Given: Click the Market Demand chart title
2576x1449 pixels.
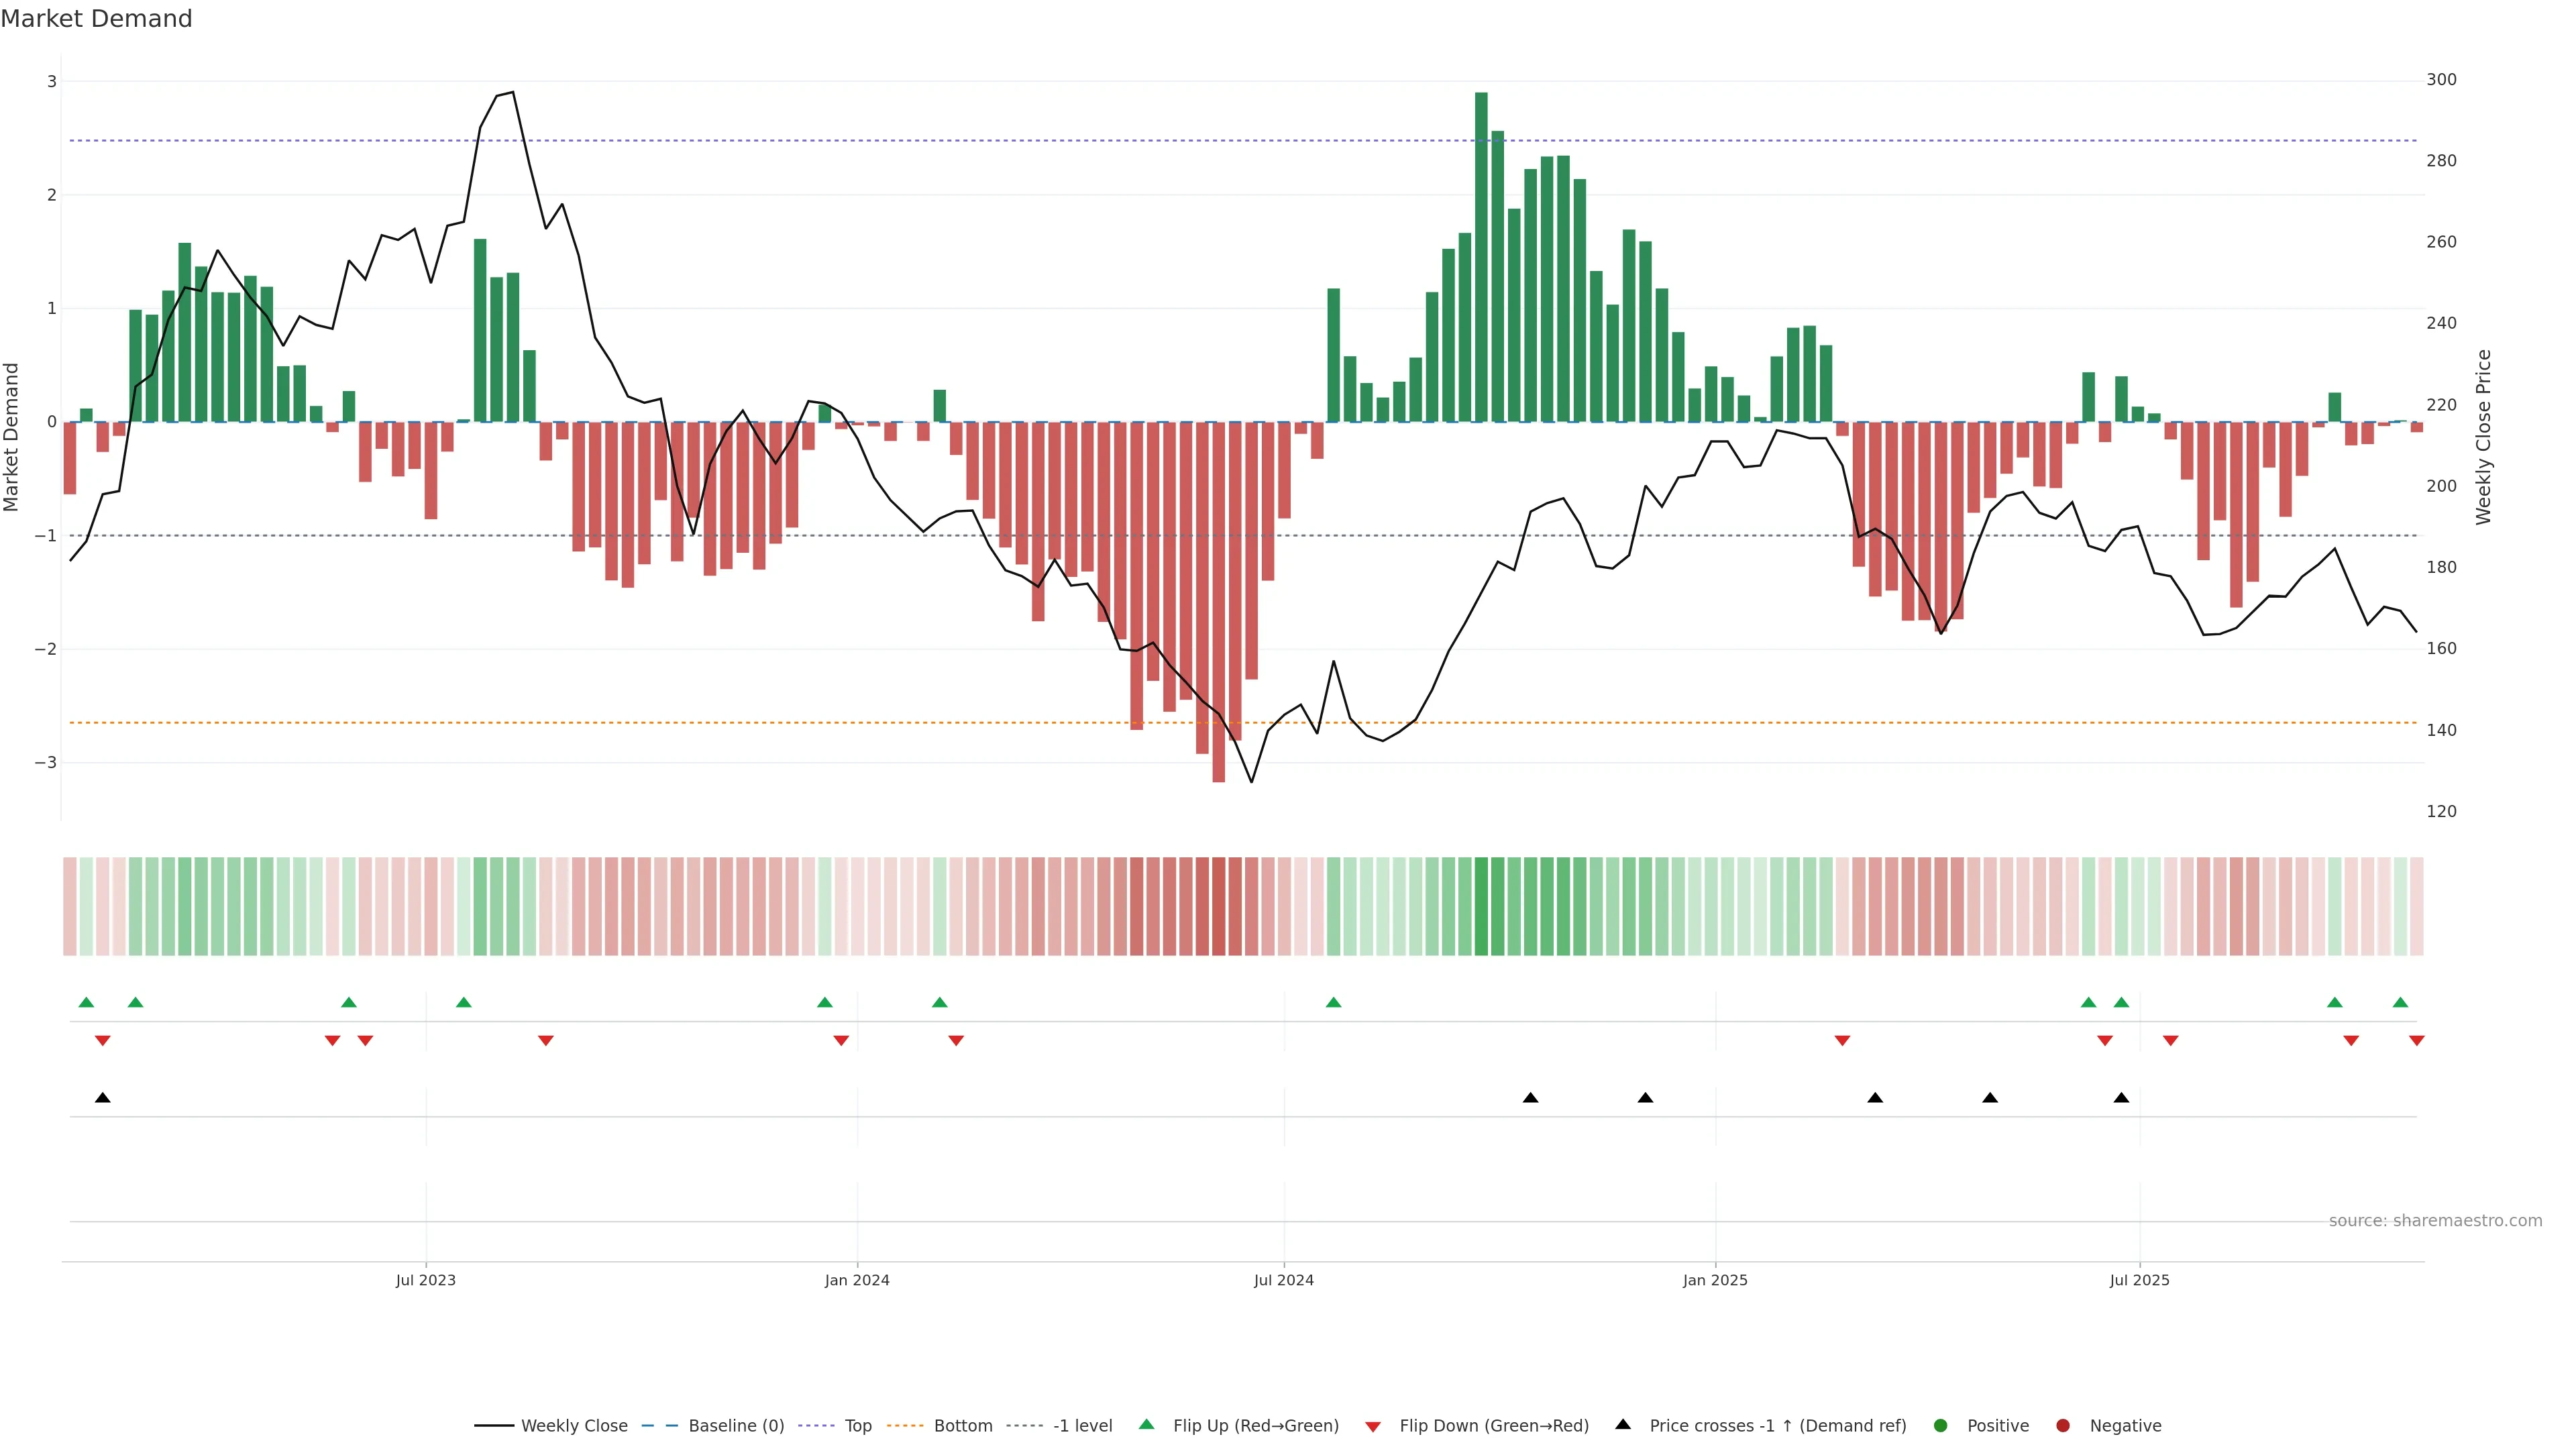Looking at the screenshot, I should coord(96,18).
